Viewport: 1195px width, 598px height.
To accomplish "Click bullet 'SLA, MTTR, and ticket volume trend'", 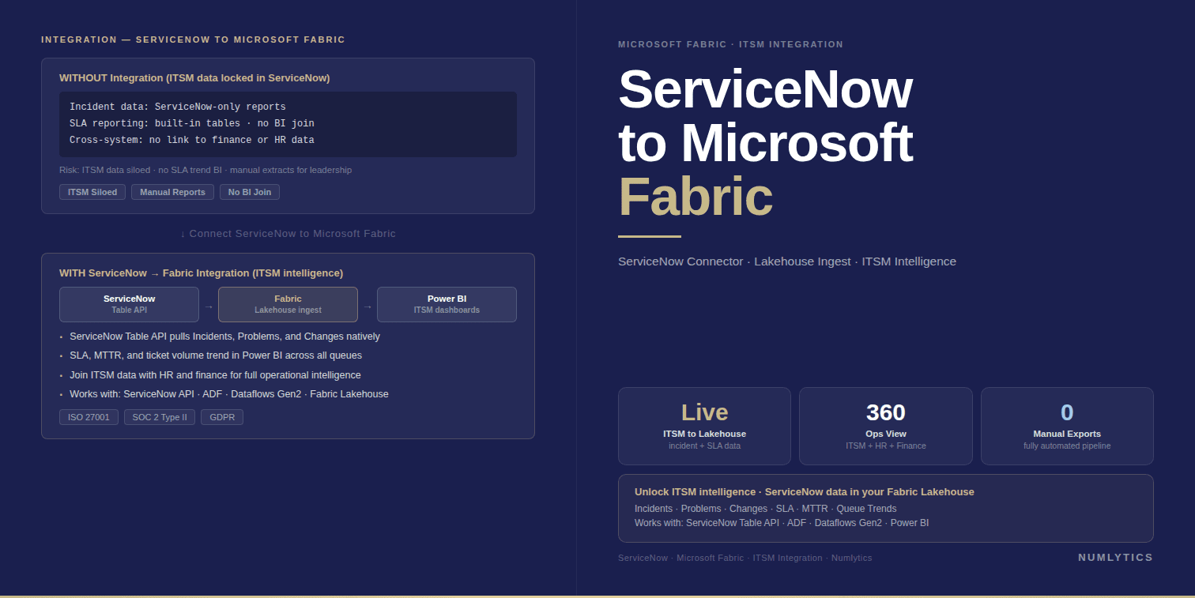I will [x=216, y=355].
